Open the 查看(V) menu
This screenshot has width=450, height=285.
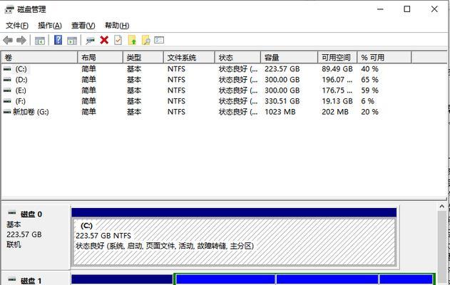pyautogui.click(x=83, y=26)
